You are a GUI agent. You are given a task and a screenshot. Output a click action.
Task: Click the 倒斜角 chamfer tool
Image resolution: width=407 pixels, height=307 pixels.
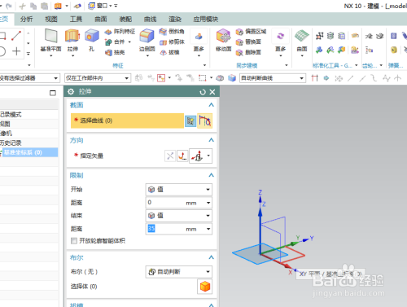(x=172, y=32)
